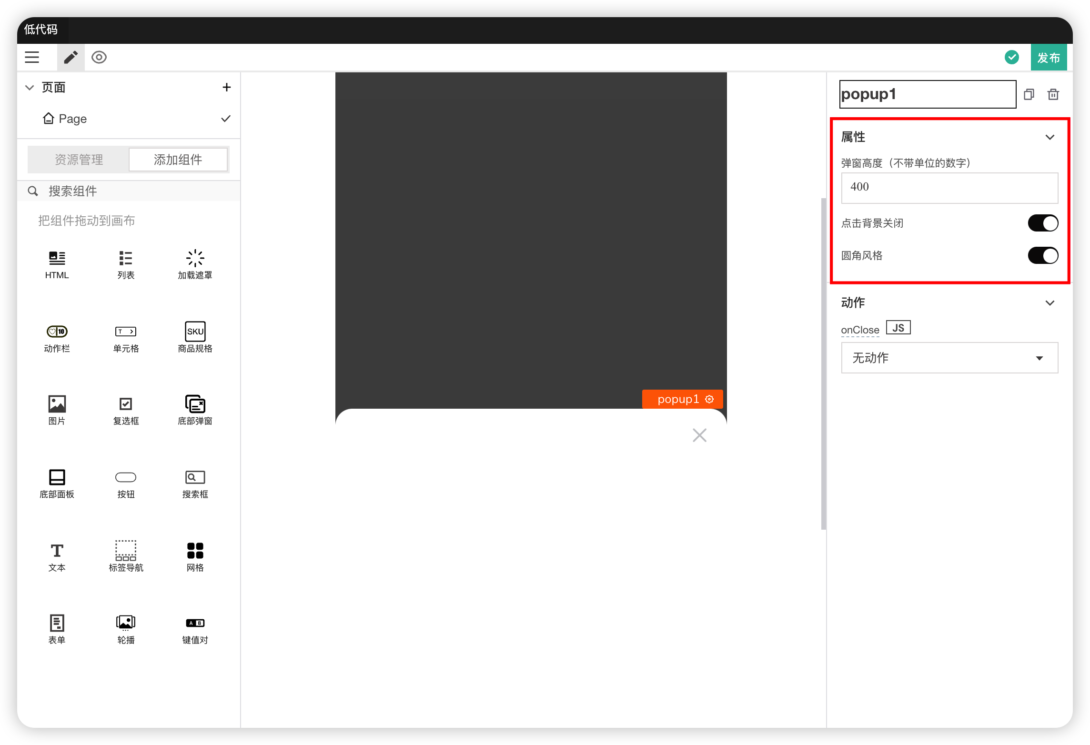Screen dimensions: 1090x745
Task: Click the hamburger menu icon
Action: click(32, 57)
